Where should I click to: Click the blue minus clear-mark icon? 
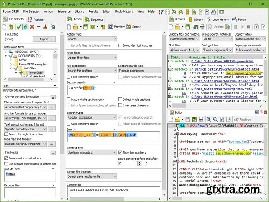[39, 27]
